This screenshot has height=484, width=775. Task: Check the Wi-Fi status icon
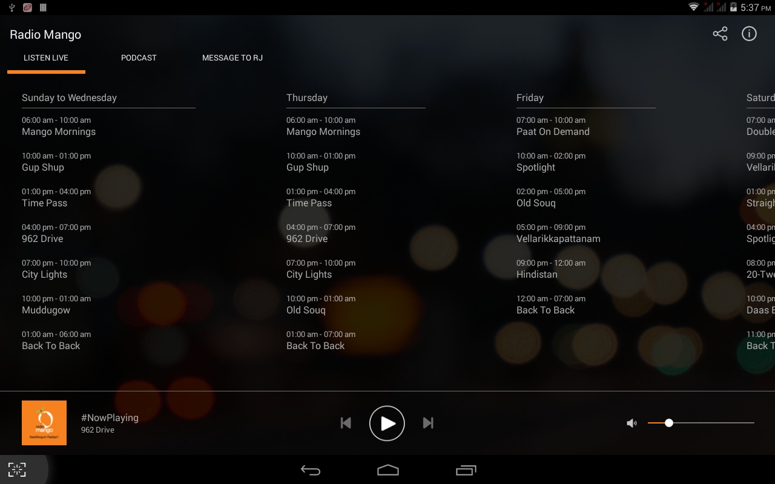[x=694, y=7]
